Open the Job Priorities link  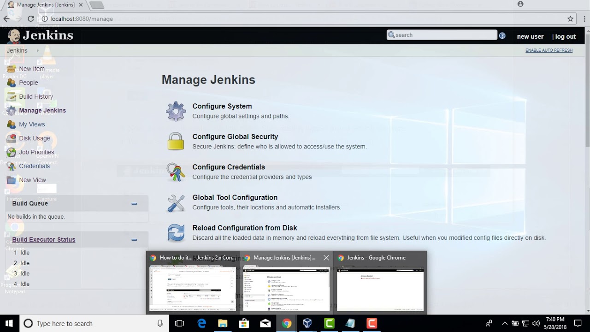point(36,152)
